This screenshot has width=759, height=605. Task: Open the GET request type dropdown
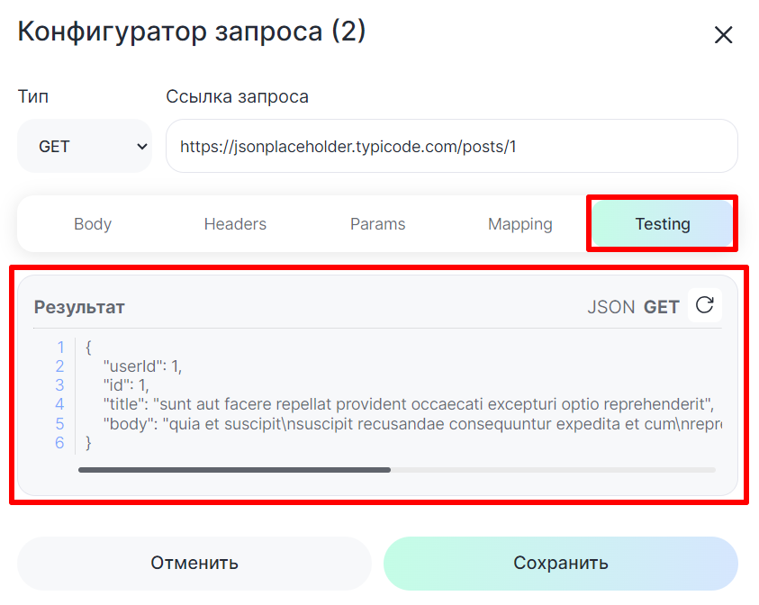85,146
